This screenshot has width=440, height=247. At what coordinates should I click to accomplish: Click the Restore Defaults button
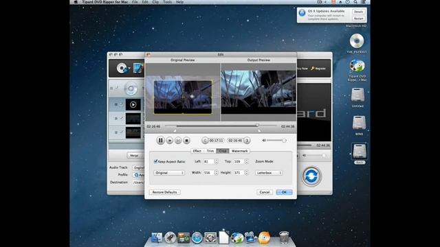[165, 192]
